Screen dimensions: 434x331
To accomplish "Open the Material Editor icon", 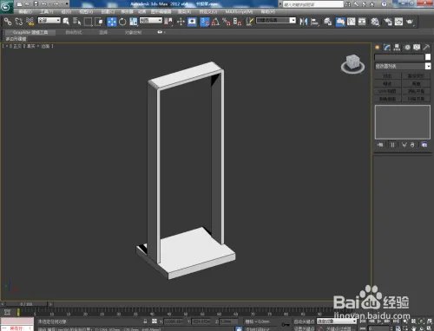I will [375, 22].
